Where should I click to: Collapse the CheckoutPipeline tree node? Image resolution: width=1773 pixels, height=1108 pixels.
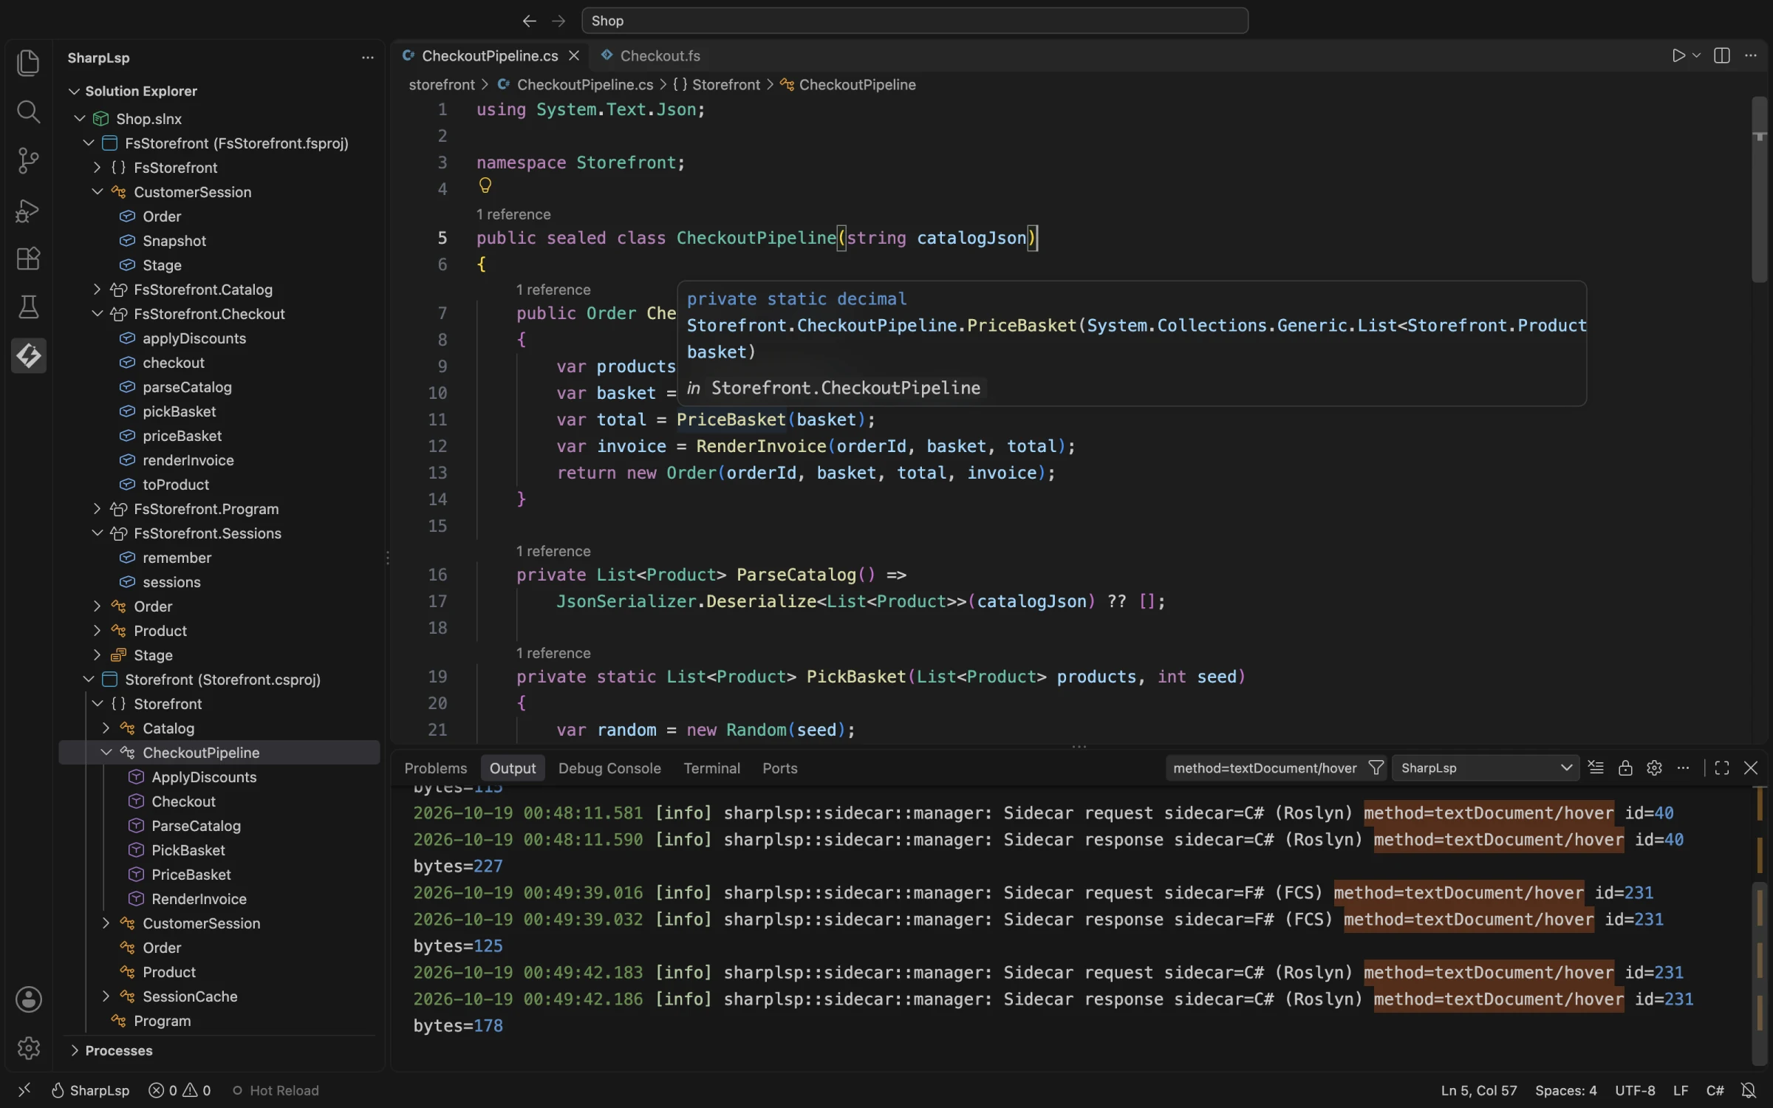(x=106, y=752)
